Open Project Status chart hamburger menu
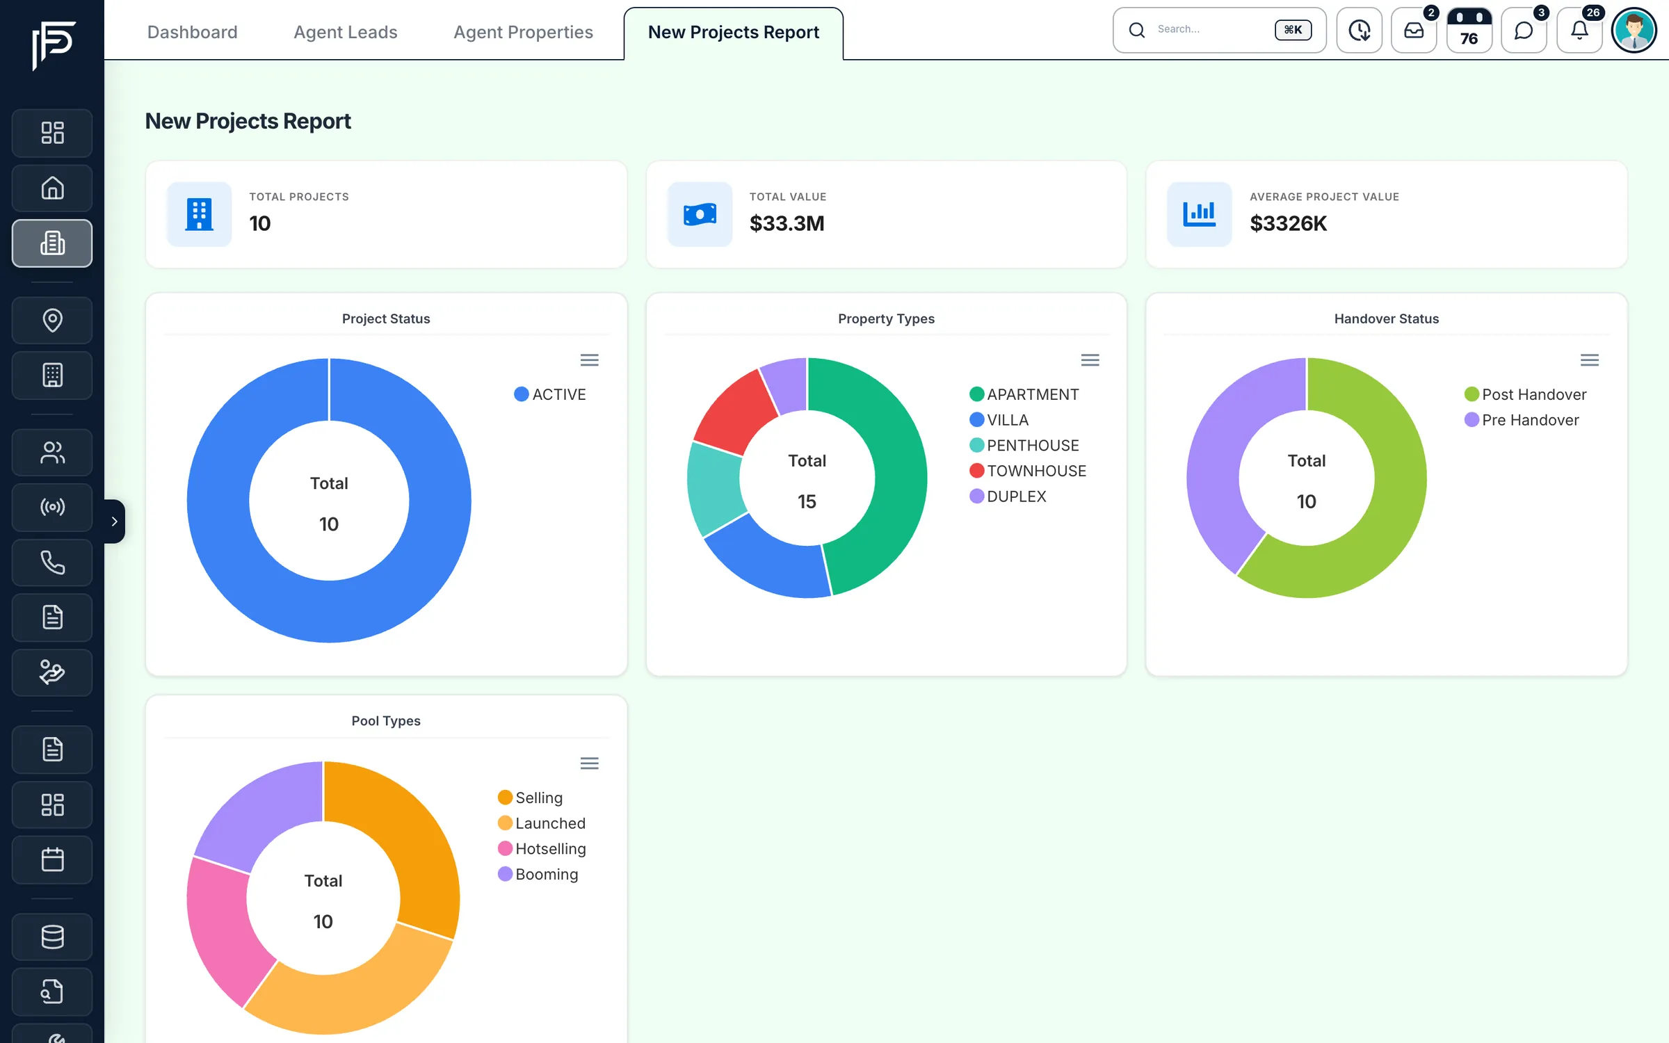Image resolution: width=1669 pixels, height=1043 pixels. pos(590,360)
